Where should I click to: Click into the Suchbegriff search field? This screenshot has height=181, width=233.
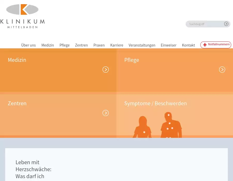pos(205,24)
